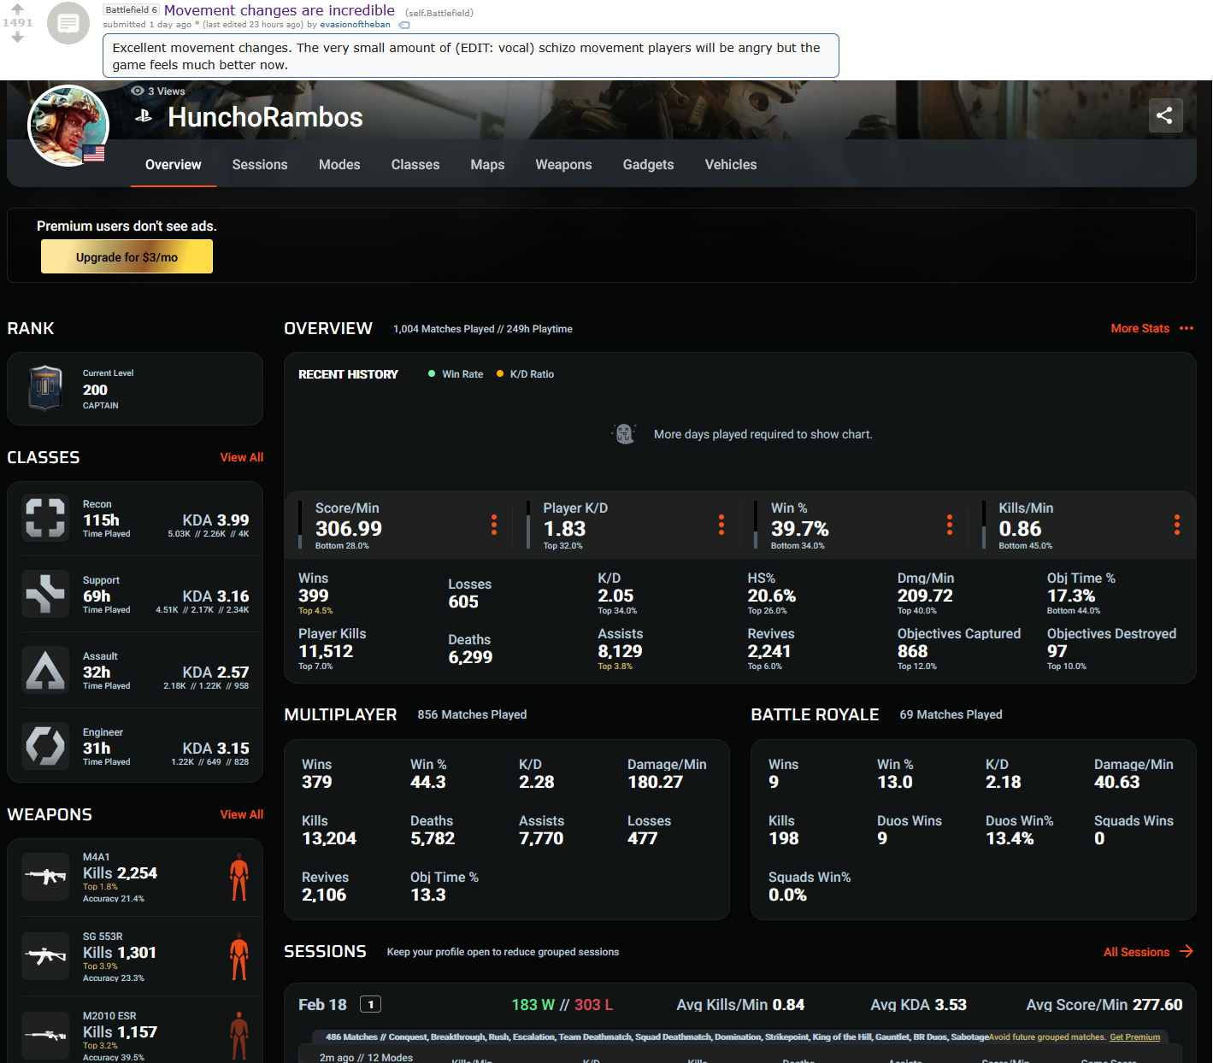Viewport: 1213px width, 1063px height.
Task: Open the Win % three-dot menu
Action: tap(950, 525)
